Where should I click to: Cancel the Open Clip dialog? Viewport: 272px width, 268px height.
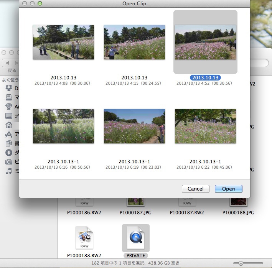[196, 189]
